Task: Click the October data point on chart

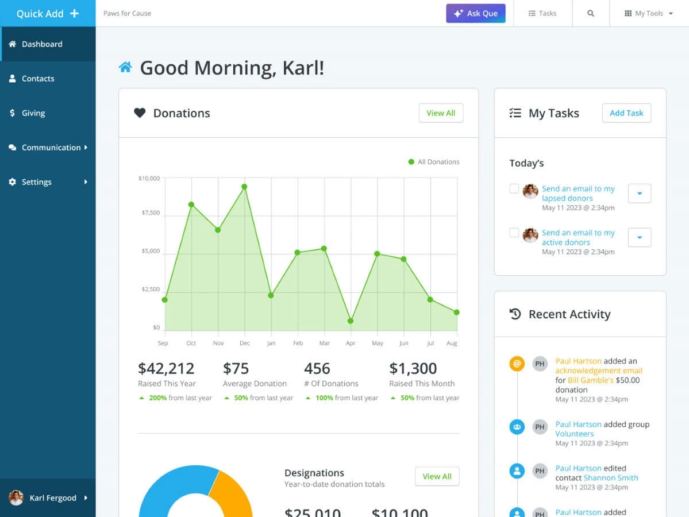Action: click(x=191, y=205)
